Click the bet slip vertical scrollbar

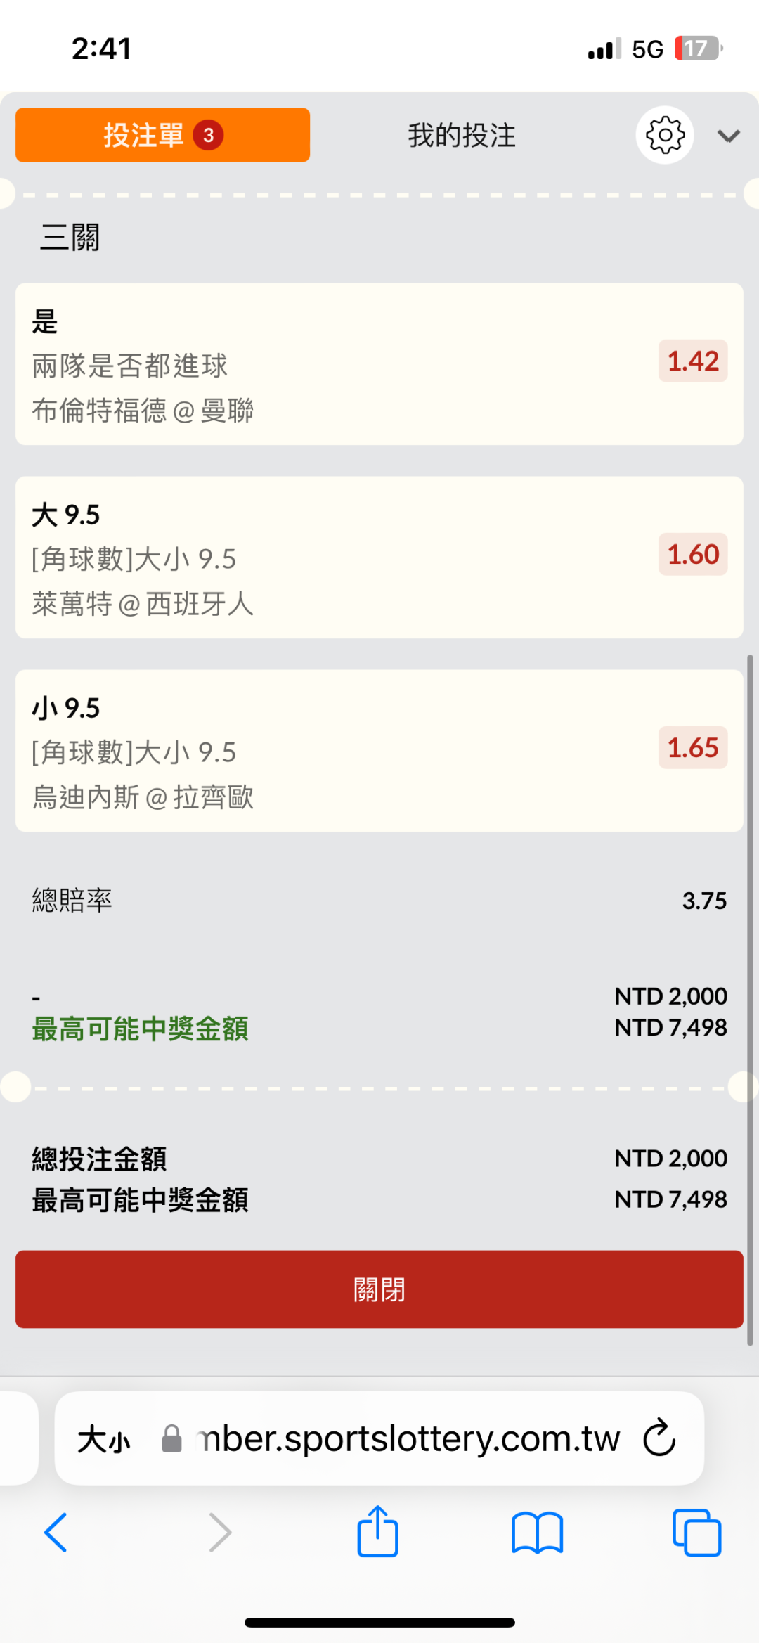click(x=750, y=998)
